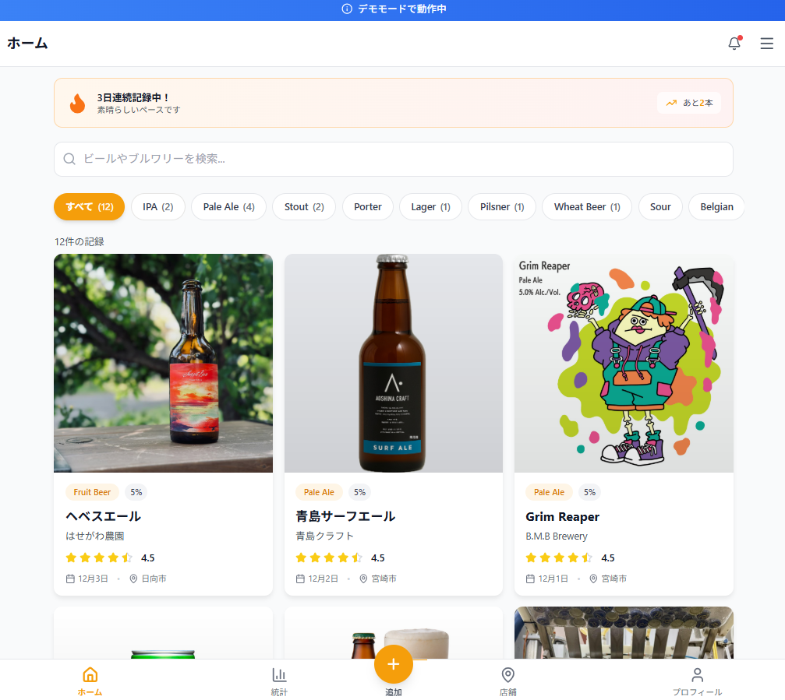Image resolution: width=785 pixels, height=700 pixels.
Task: Open the store location pin tab
Action: tap(507, 681)
